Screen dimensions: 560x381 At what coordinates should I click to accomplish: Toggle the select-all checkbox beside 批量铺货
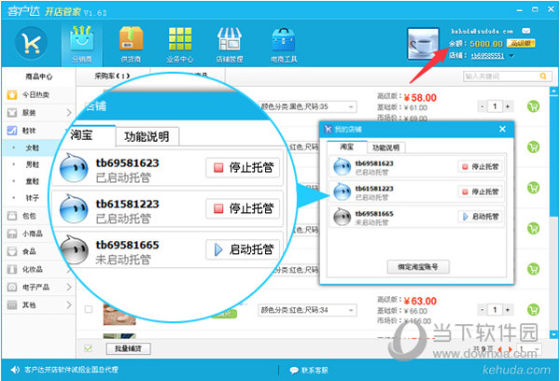89,348
